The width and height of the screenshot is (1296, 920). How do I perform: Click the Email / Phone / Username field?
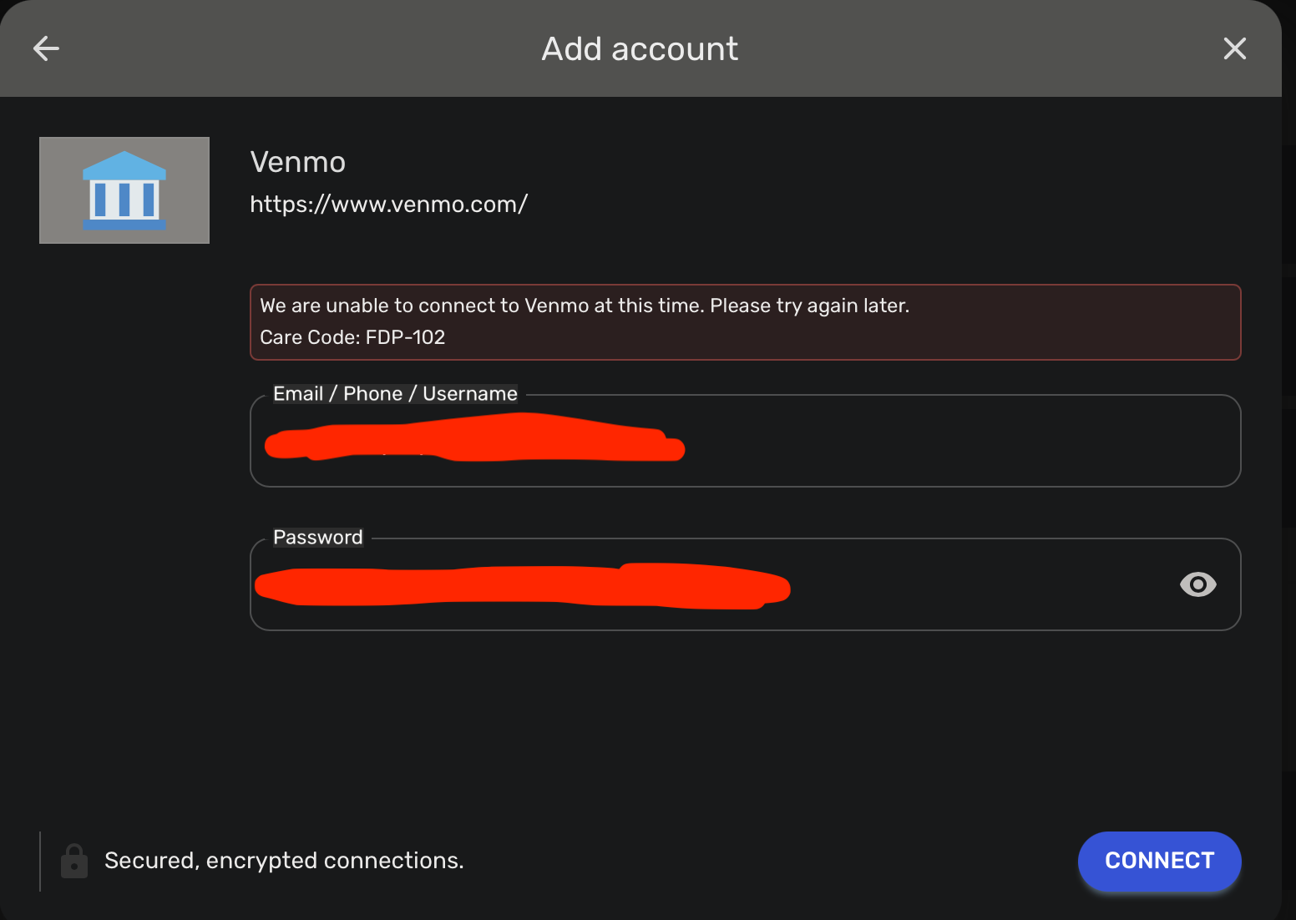point(745,441)
